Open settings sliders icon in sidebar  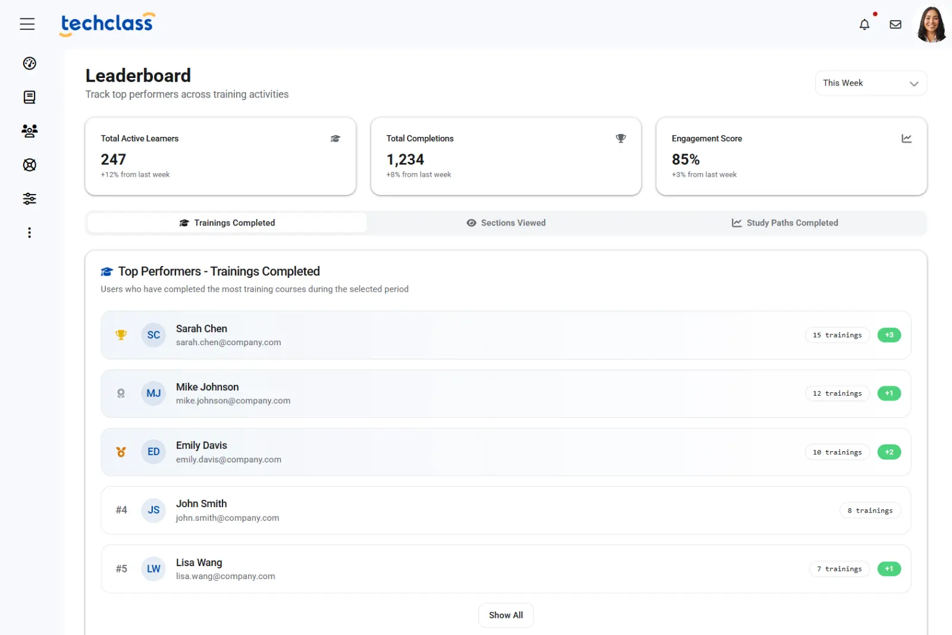click(x=29, y=199)
